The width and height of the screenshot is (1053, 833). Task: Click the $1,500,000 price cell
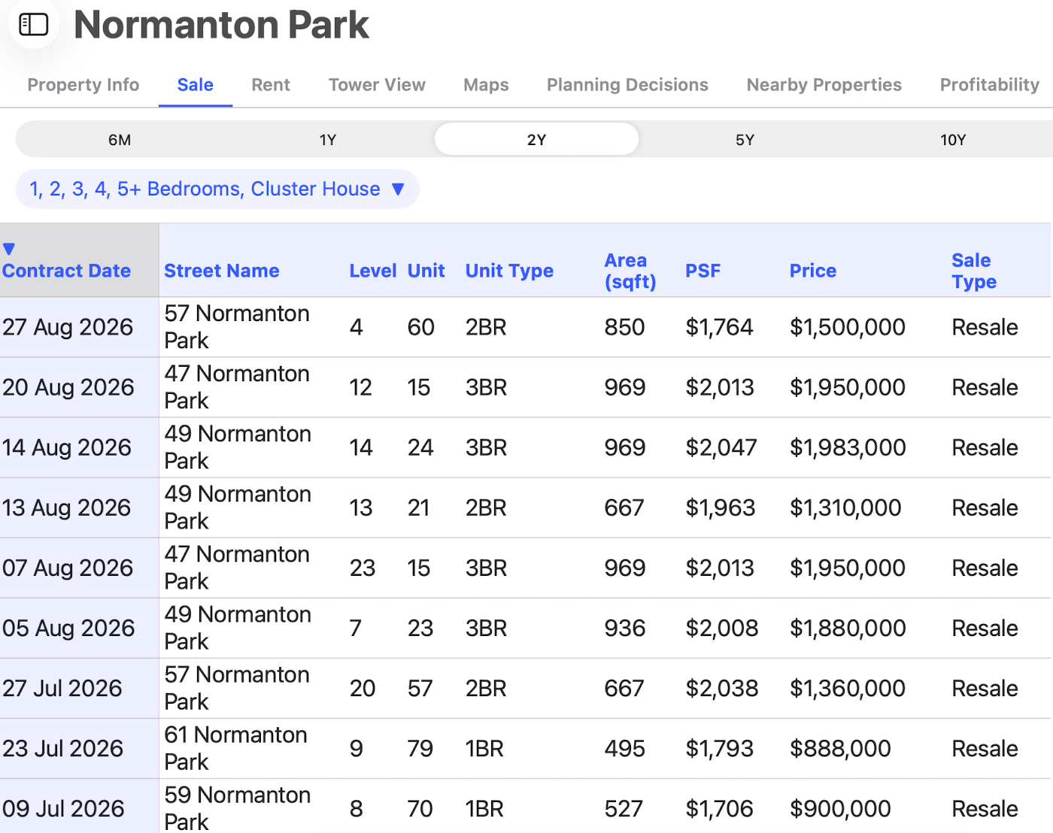pyautogui.click(x=847, y=327)
